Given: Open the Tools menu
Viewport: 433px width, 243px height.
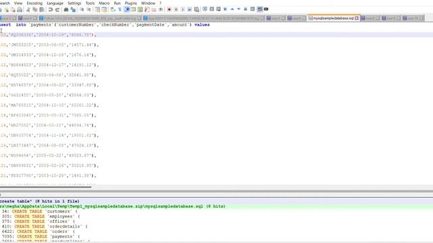Looking at the screenshot, I should coord(90,3).
